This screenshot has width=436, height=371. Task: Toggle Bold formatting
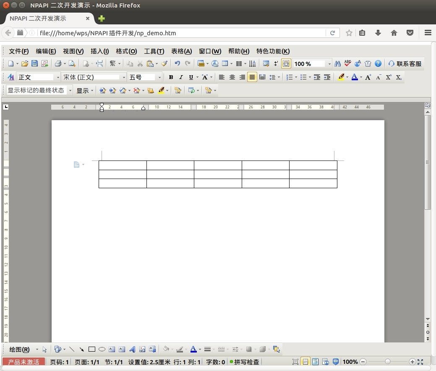[x=171, y=77]
